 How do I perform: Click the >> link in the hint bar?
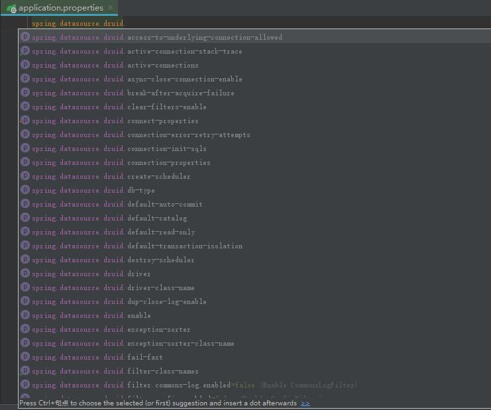pyautogui.click(x=305, y=403)
